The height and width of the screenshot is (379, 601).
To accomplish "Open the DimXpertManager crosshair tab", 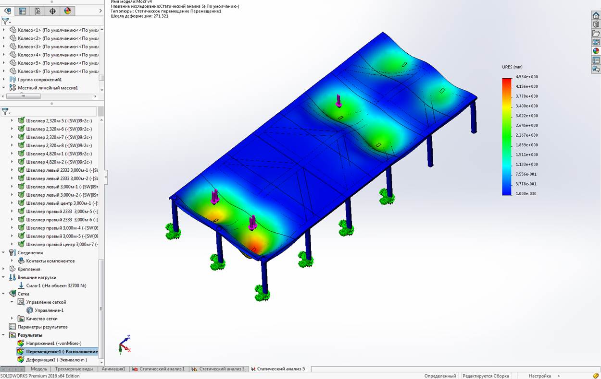I will 52,11.
